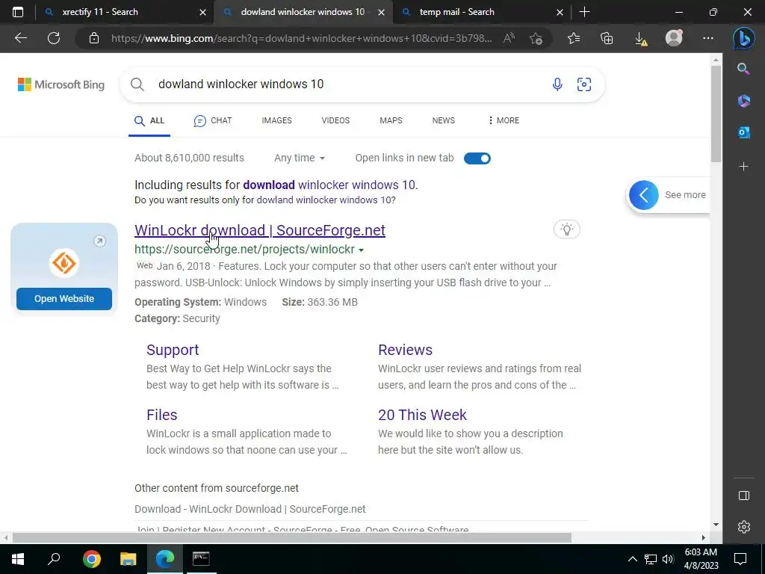Open the sidebar Search icon
This screenshot has height=574, width=765.
[x=743, y=69]
